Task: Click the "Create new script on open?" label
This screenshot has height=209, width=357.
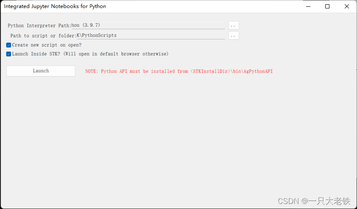Action: coord(47,45)
